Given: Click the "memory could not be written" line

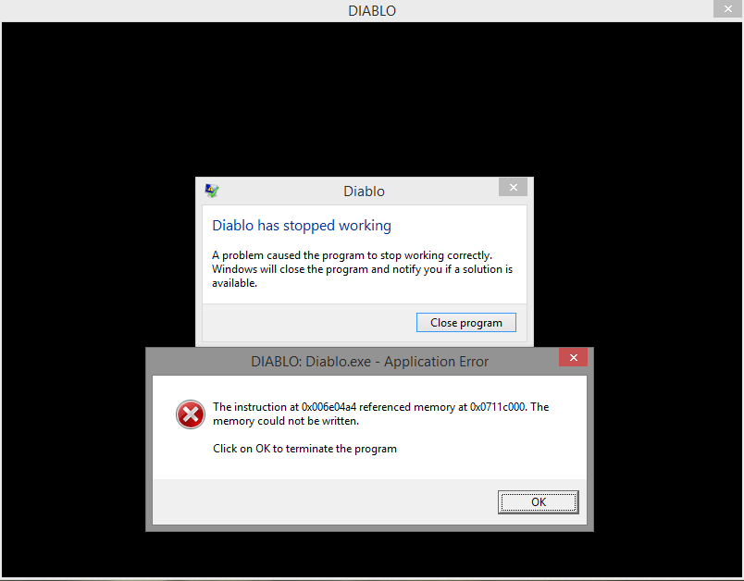Looking at the screenshot, I should click(x=286, y=421).
